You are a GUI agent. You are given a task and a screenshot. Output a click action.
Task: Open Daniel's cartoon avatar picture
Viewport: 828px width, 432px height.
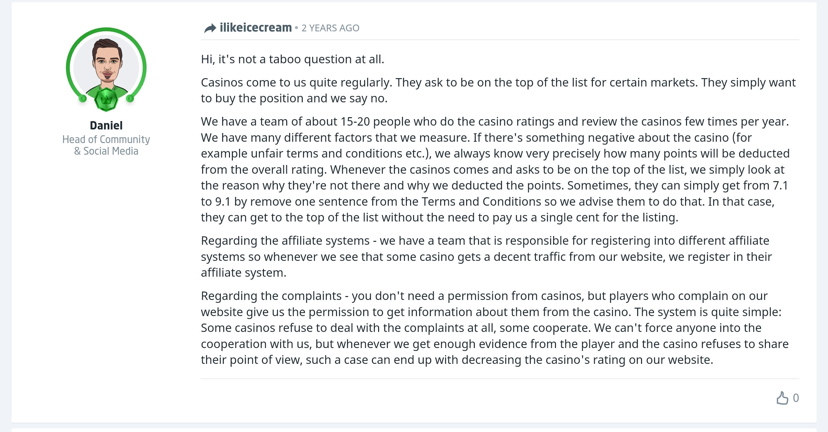[x=106, y=68]
